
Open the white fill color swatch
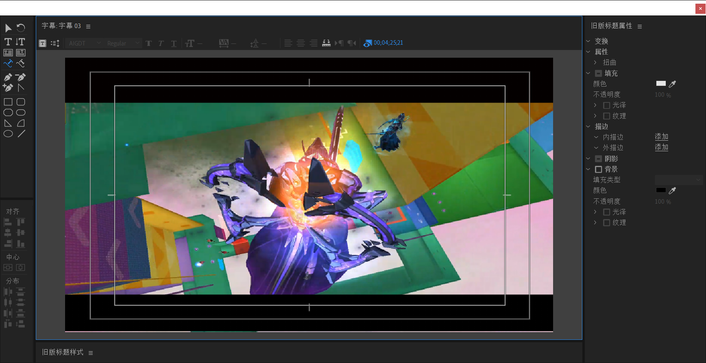(x=661, y=83)
